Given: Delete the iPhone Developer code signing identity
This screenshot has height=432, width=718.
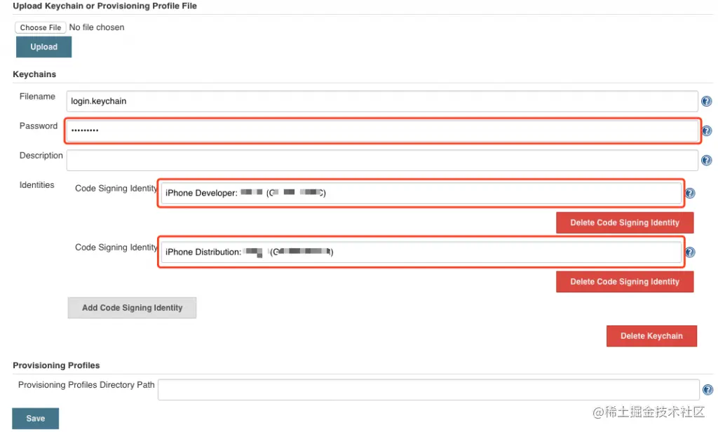Looking at the screenshot, I should pos(625,222).
